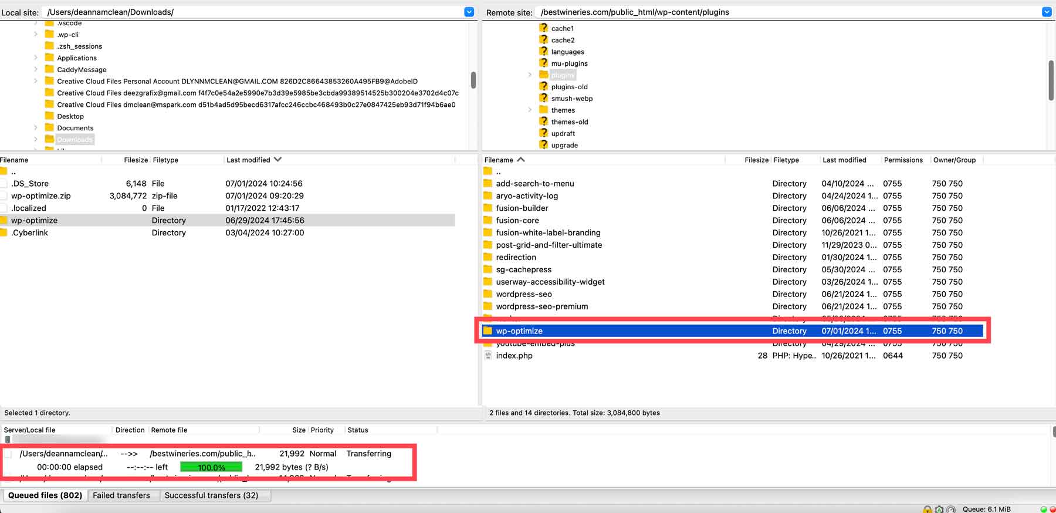Expand the Applications folder in local tree
The width and height of the screenshot is (1056, 513).
36,58
